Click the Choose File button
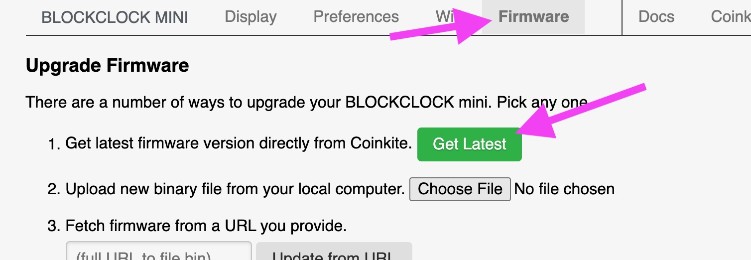Viewport: 751px width, 260px height. [x=460, y=189]
